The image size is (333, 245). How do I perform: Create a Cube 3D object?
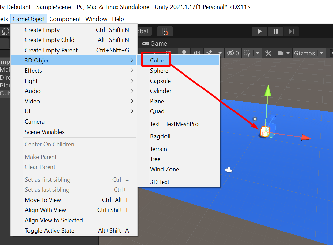(178, 60)
